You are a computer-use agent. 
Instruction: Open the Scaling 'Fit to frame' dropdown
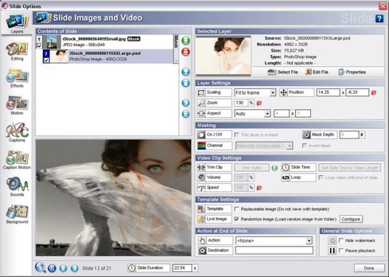click(x=255, y=93)
